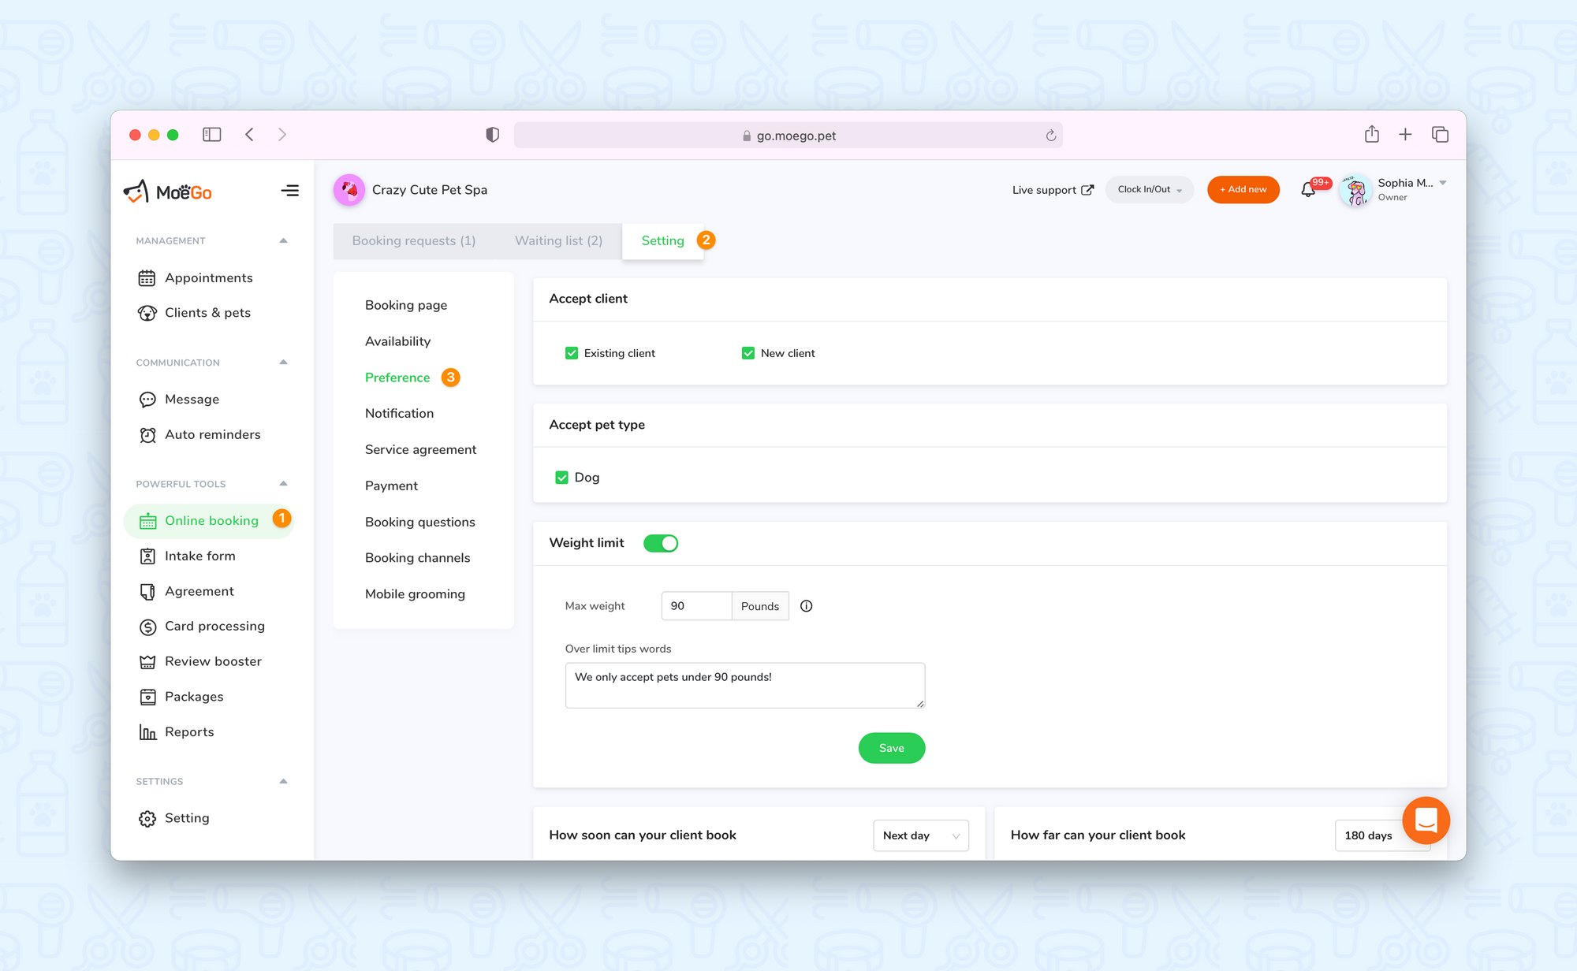Viewport: 1577px width, 971px height.
Task: Reload the page
Action: coord(1050,136)
